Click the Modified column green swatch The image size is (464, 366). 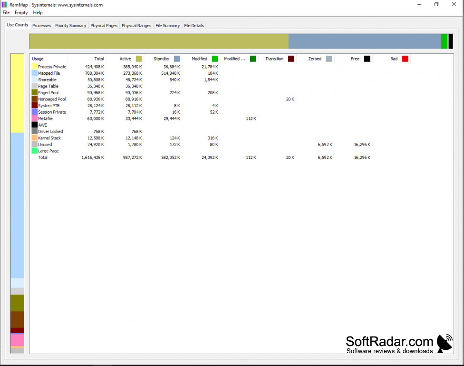(215, 59)
